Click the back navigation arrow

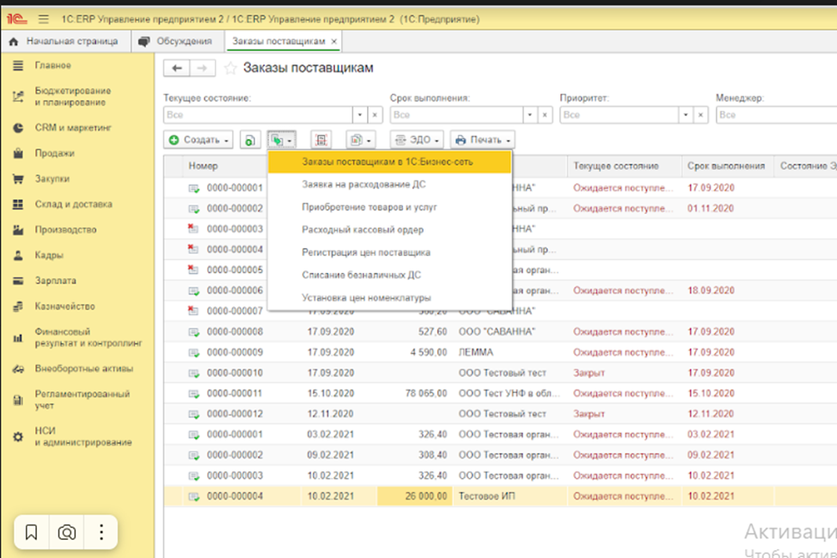click(177, 69)
